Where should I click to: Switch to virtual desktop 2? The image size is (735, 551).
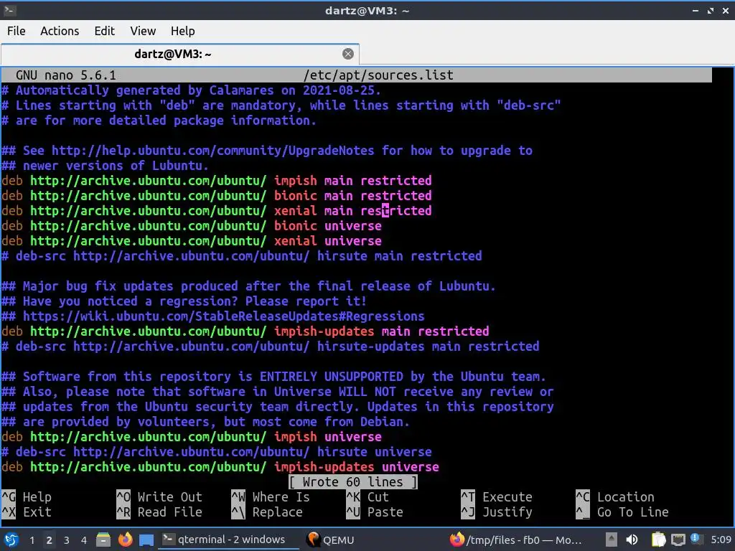pos(50,540)
